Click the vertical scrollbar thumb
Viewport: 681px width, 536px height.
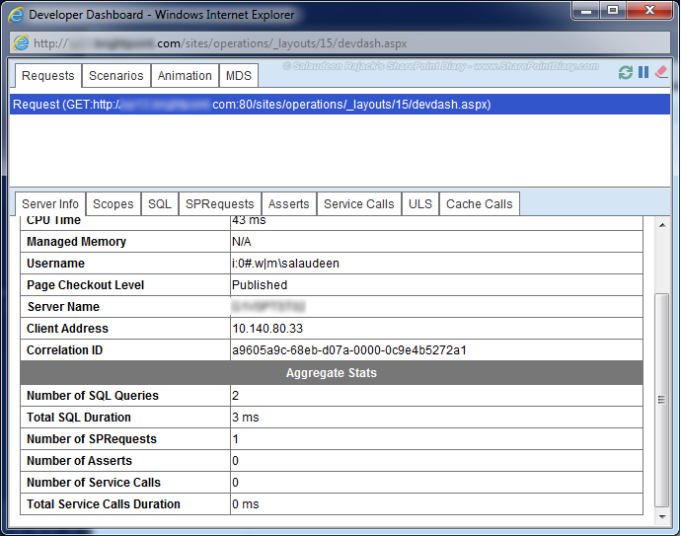662,400
